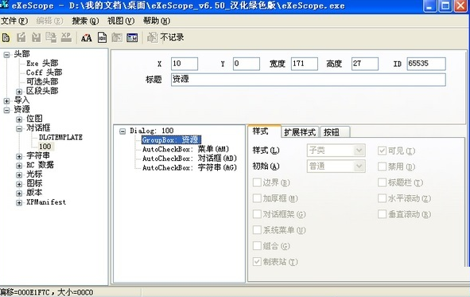Screen dimensions: 470x297
Task: Click the X position field showing 10
Action: coord(185,64)
